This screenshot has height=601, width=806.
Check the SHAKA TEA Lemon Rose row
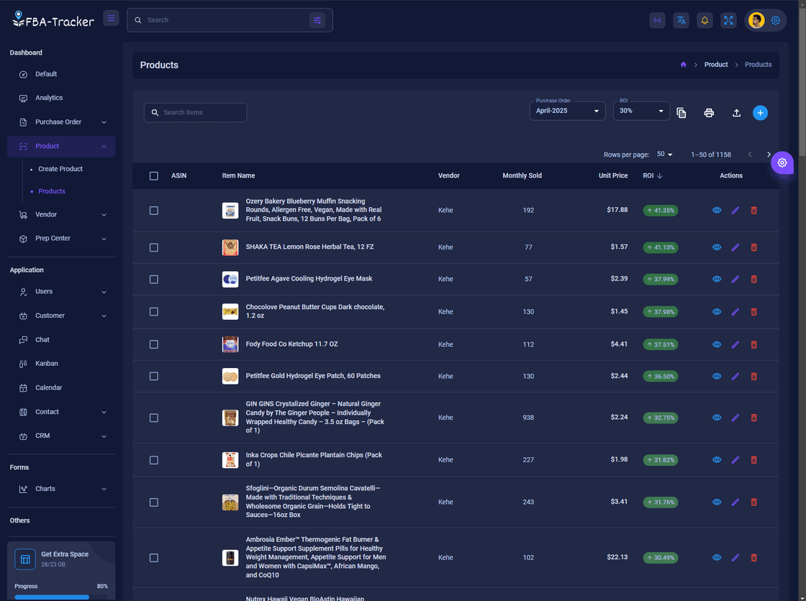[x=154, y=247]
